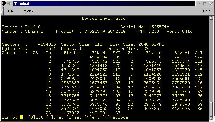Open the Help menu
Screen dimensions: 215x122
[206, 11]
